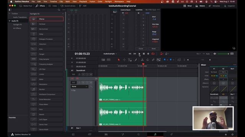This screenshot has width=245, height=137.
Task: Click the blue marker icon
Action: (x=171, y=60)
